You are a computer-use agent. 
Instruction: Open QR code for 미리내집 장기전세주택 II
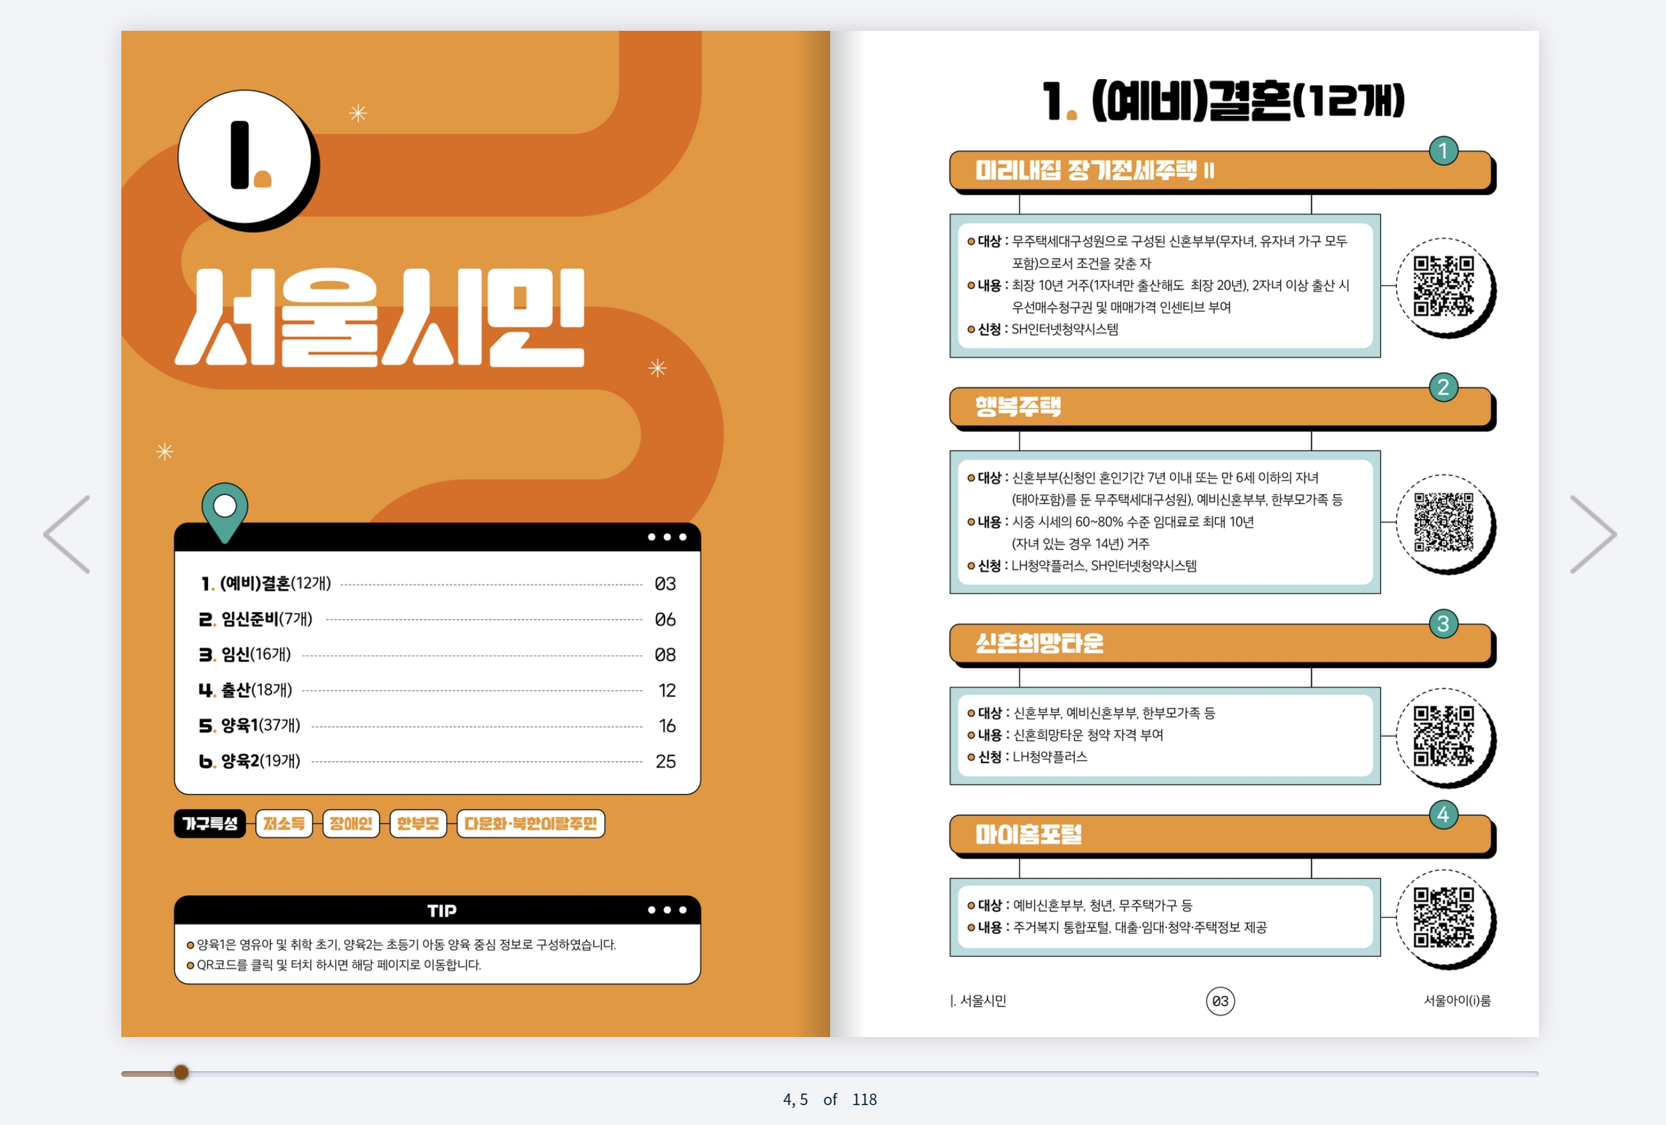coord(1443,286)
